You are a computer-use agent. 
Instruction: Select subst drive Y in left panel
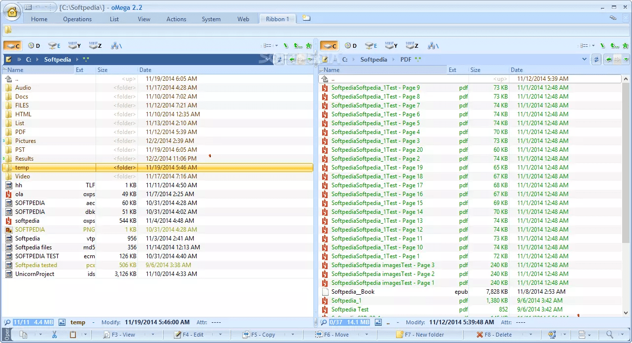click(x=74, y=46)
